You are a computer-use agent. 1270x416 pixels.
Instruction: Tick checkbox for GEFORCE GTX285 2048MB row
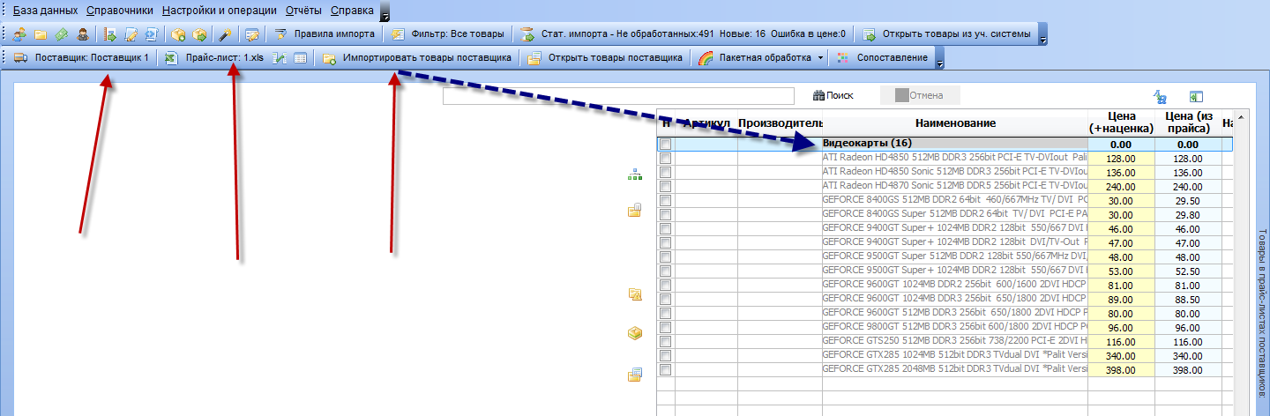(666, 369)
